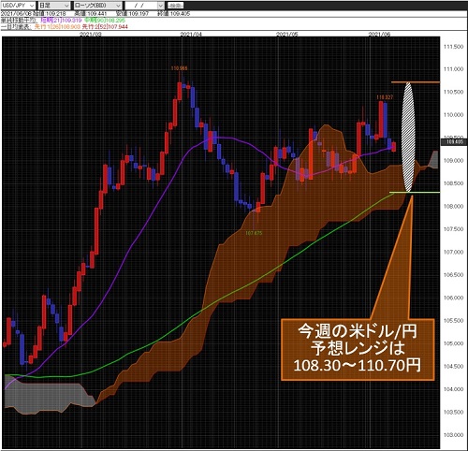Click the 高値 109.441 high price

91,14
